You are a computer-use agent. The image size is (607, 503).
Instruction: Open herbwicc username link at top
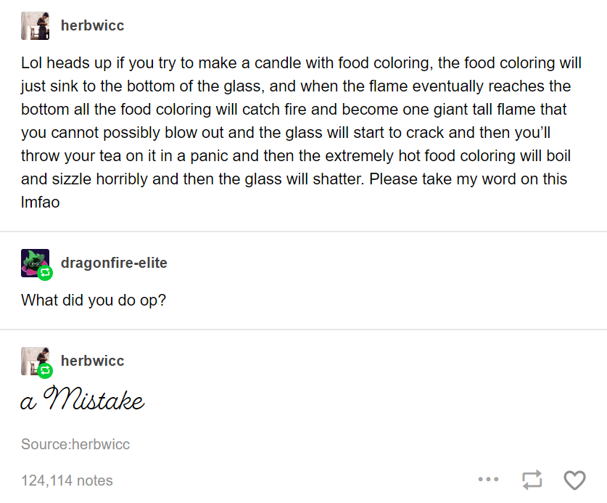93,25
